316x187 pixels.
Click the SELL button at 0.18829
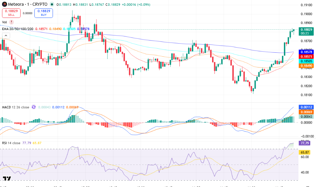click(11, 13)
